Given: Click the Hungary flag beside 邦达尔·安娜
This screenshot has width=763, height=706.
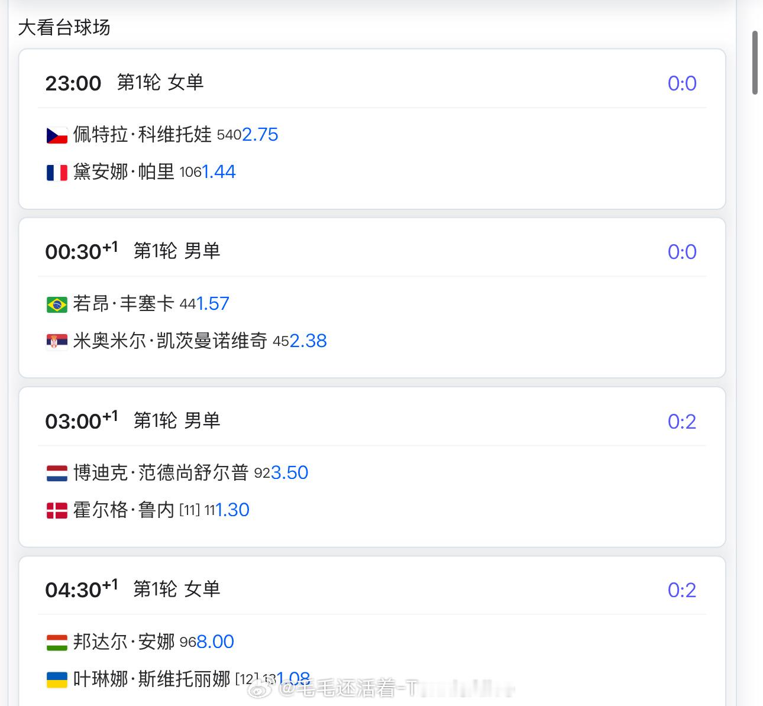Looking at the screenshot, I should pos(57,643).
